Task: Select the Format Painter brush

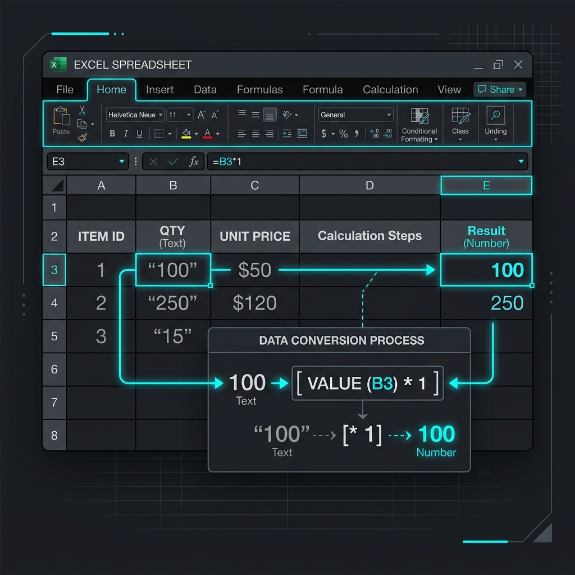Action: (82, 138)
